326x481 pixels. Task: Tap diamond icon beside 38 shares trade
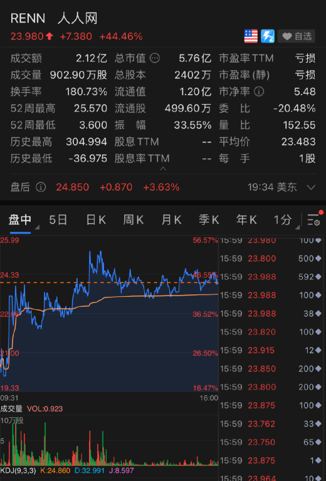[x=318, y=314]
